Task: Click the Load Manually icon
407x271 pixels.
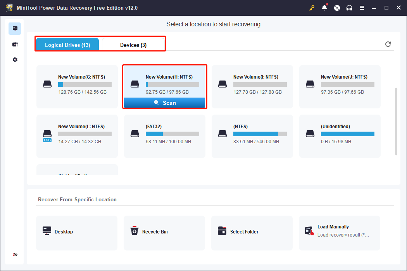Action: click(x=309, y=231)
